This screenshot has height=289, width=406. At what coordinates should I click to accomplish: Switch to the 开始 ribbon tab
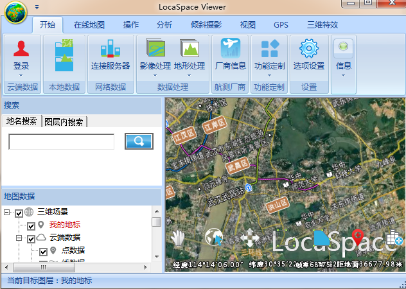tap(48, 25)
